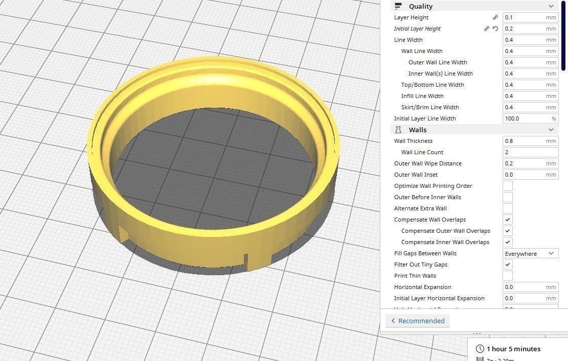Click the Quality section icon
The width and height of the screenshot is (568, 361).
point(398,6)
